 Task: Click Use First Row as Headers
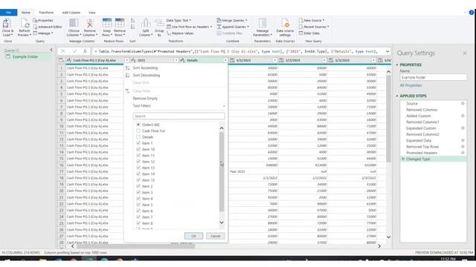pyautogui.click(x=189, y=27)
